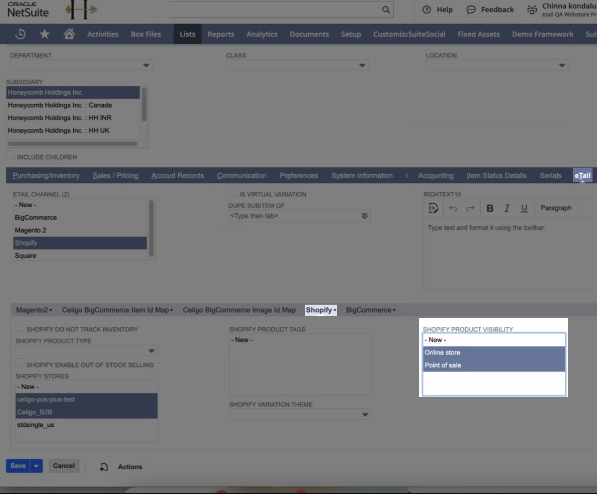This screenshot has height=494, width=597.
Task: Click the Feedback speech bubble icon
Action: 471,10
